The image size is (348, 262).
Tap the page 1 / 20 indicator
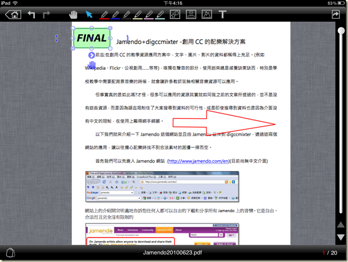coord(330,253)
